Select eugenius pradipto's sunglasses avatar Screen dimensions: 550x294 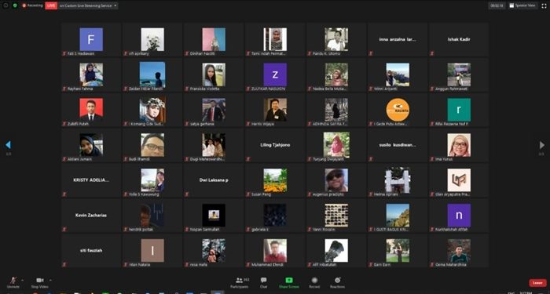[x=336, y=180]
